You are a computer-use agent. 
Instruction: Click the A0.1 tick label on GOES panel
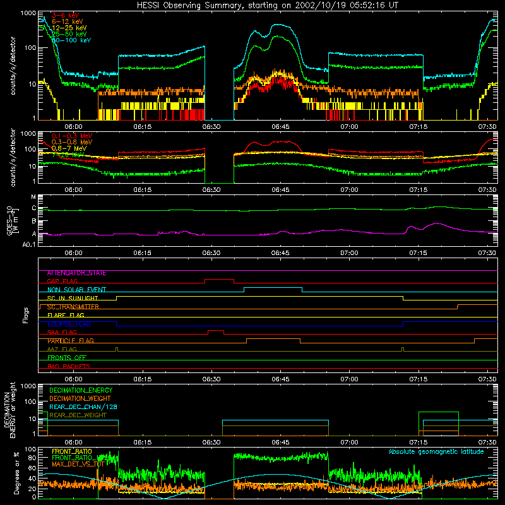[x=29, y=245]
